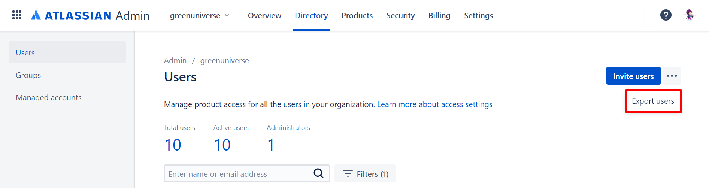
Task: Click the search magnifier icon
Action: click(x=319, y=173)
